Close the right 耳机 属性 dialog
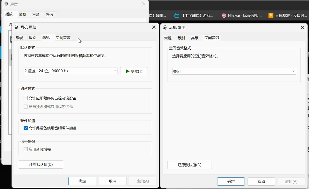Viewport: 309px width, 189px height. (303, 27)
